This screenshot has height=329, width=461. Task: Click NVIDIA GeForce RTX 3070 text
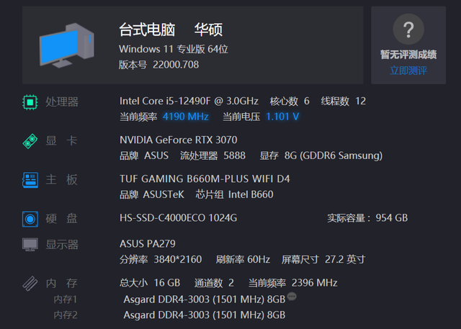click(178, 140)
